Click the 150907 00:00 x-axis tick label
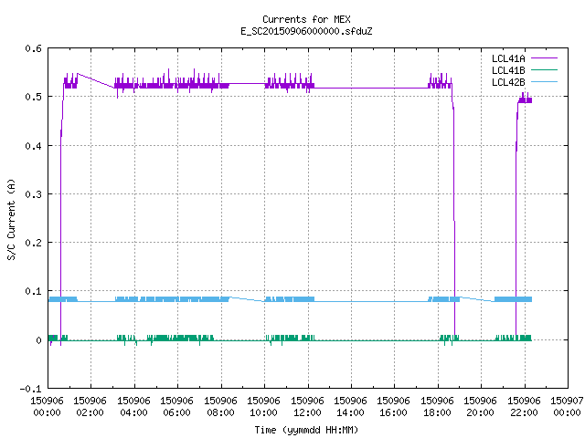585x438 pixels. [567, 407]
